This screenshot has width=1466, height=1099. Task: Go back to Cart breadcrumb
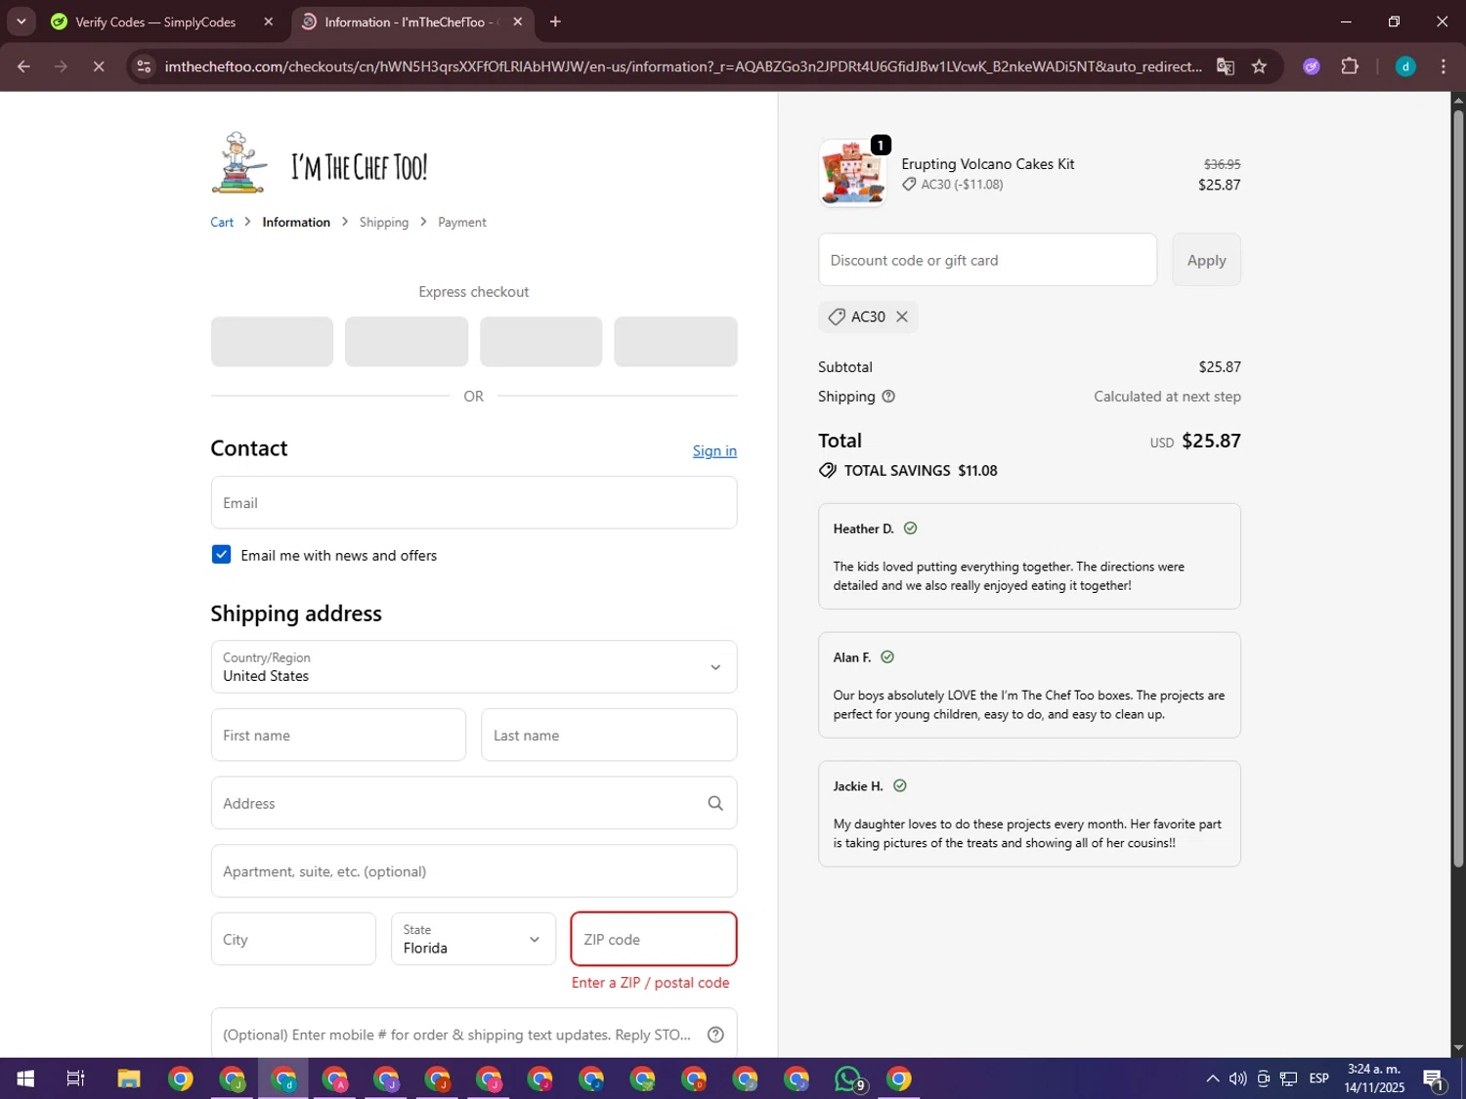(222, 222)
